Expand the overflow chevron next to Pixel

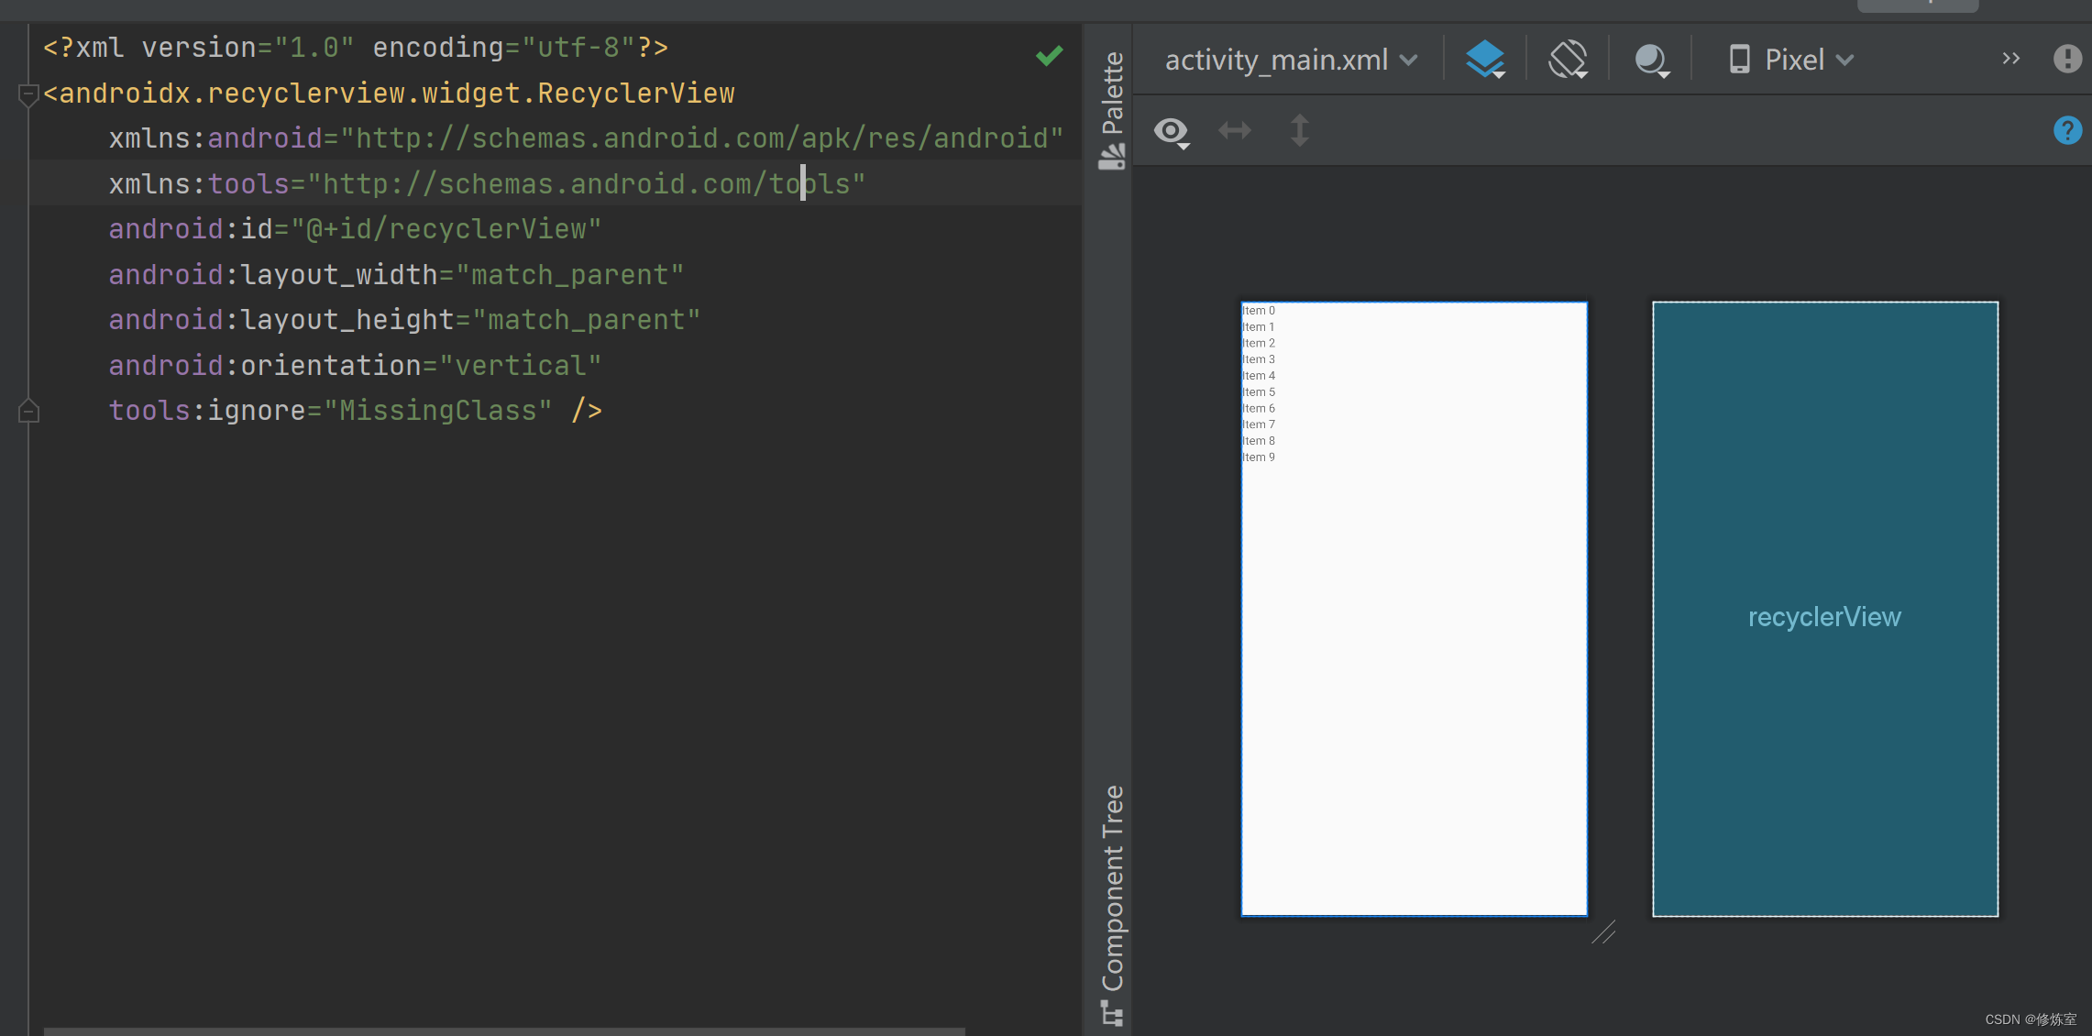2010,58
